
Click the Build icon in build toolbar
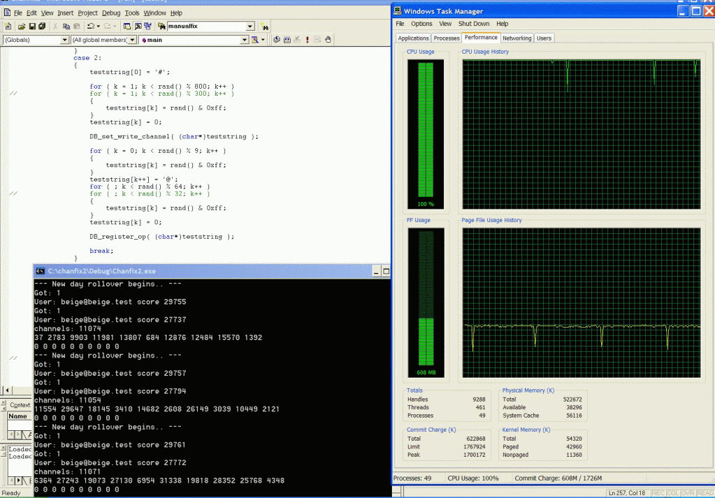pyautogui.click(x=287, y=40)
